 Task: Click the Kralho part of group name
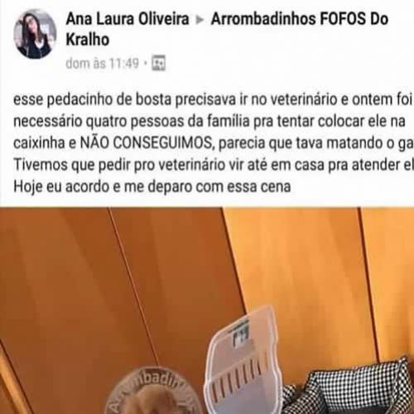coord(88,40)
